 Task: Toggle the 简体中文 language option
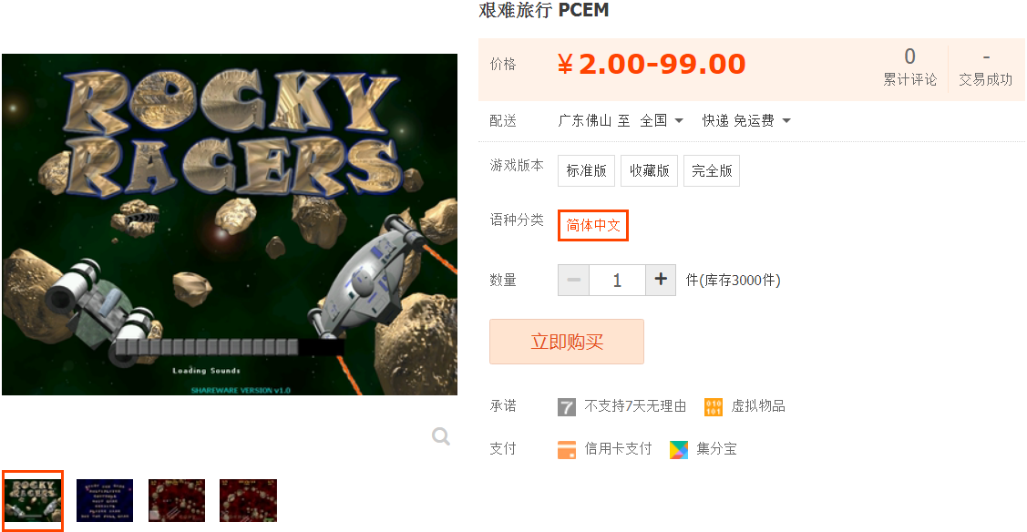pyautogui.click(x=592, y=225)
